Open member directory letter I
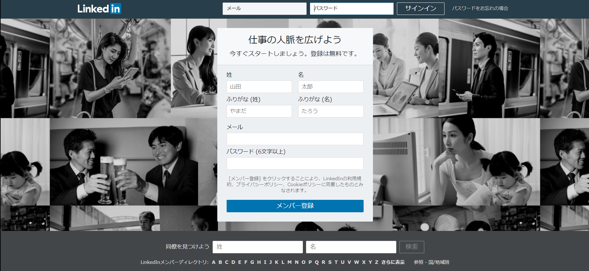Image resolution: width=589 pixels, height=271 pixels. 265,262
